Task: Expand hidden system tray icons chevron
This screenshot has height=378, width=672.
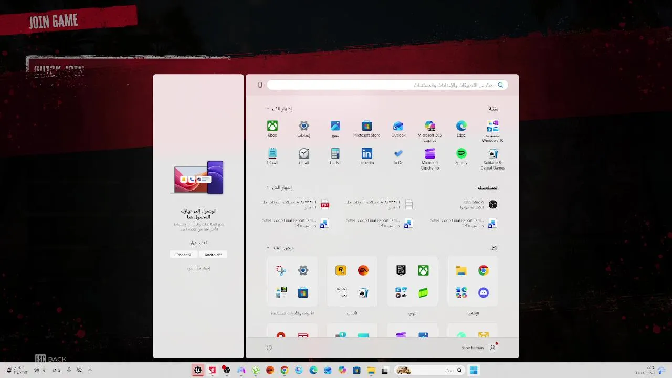Action: click(90, 370)
